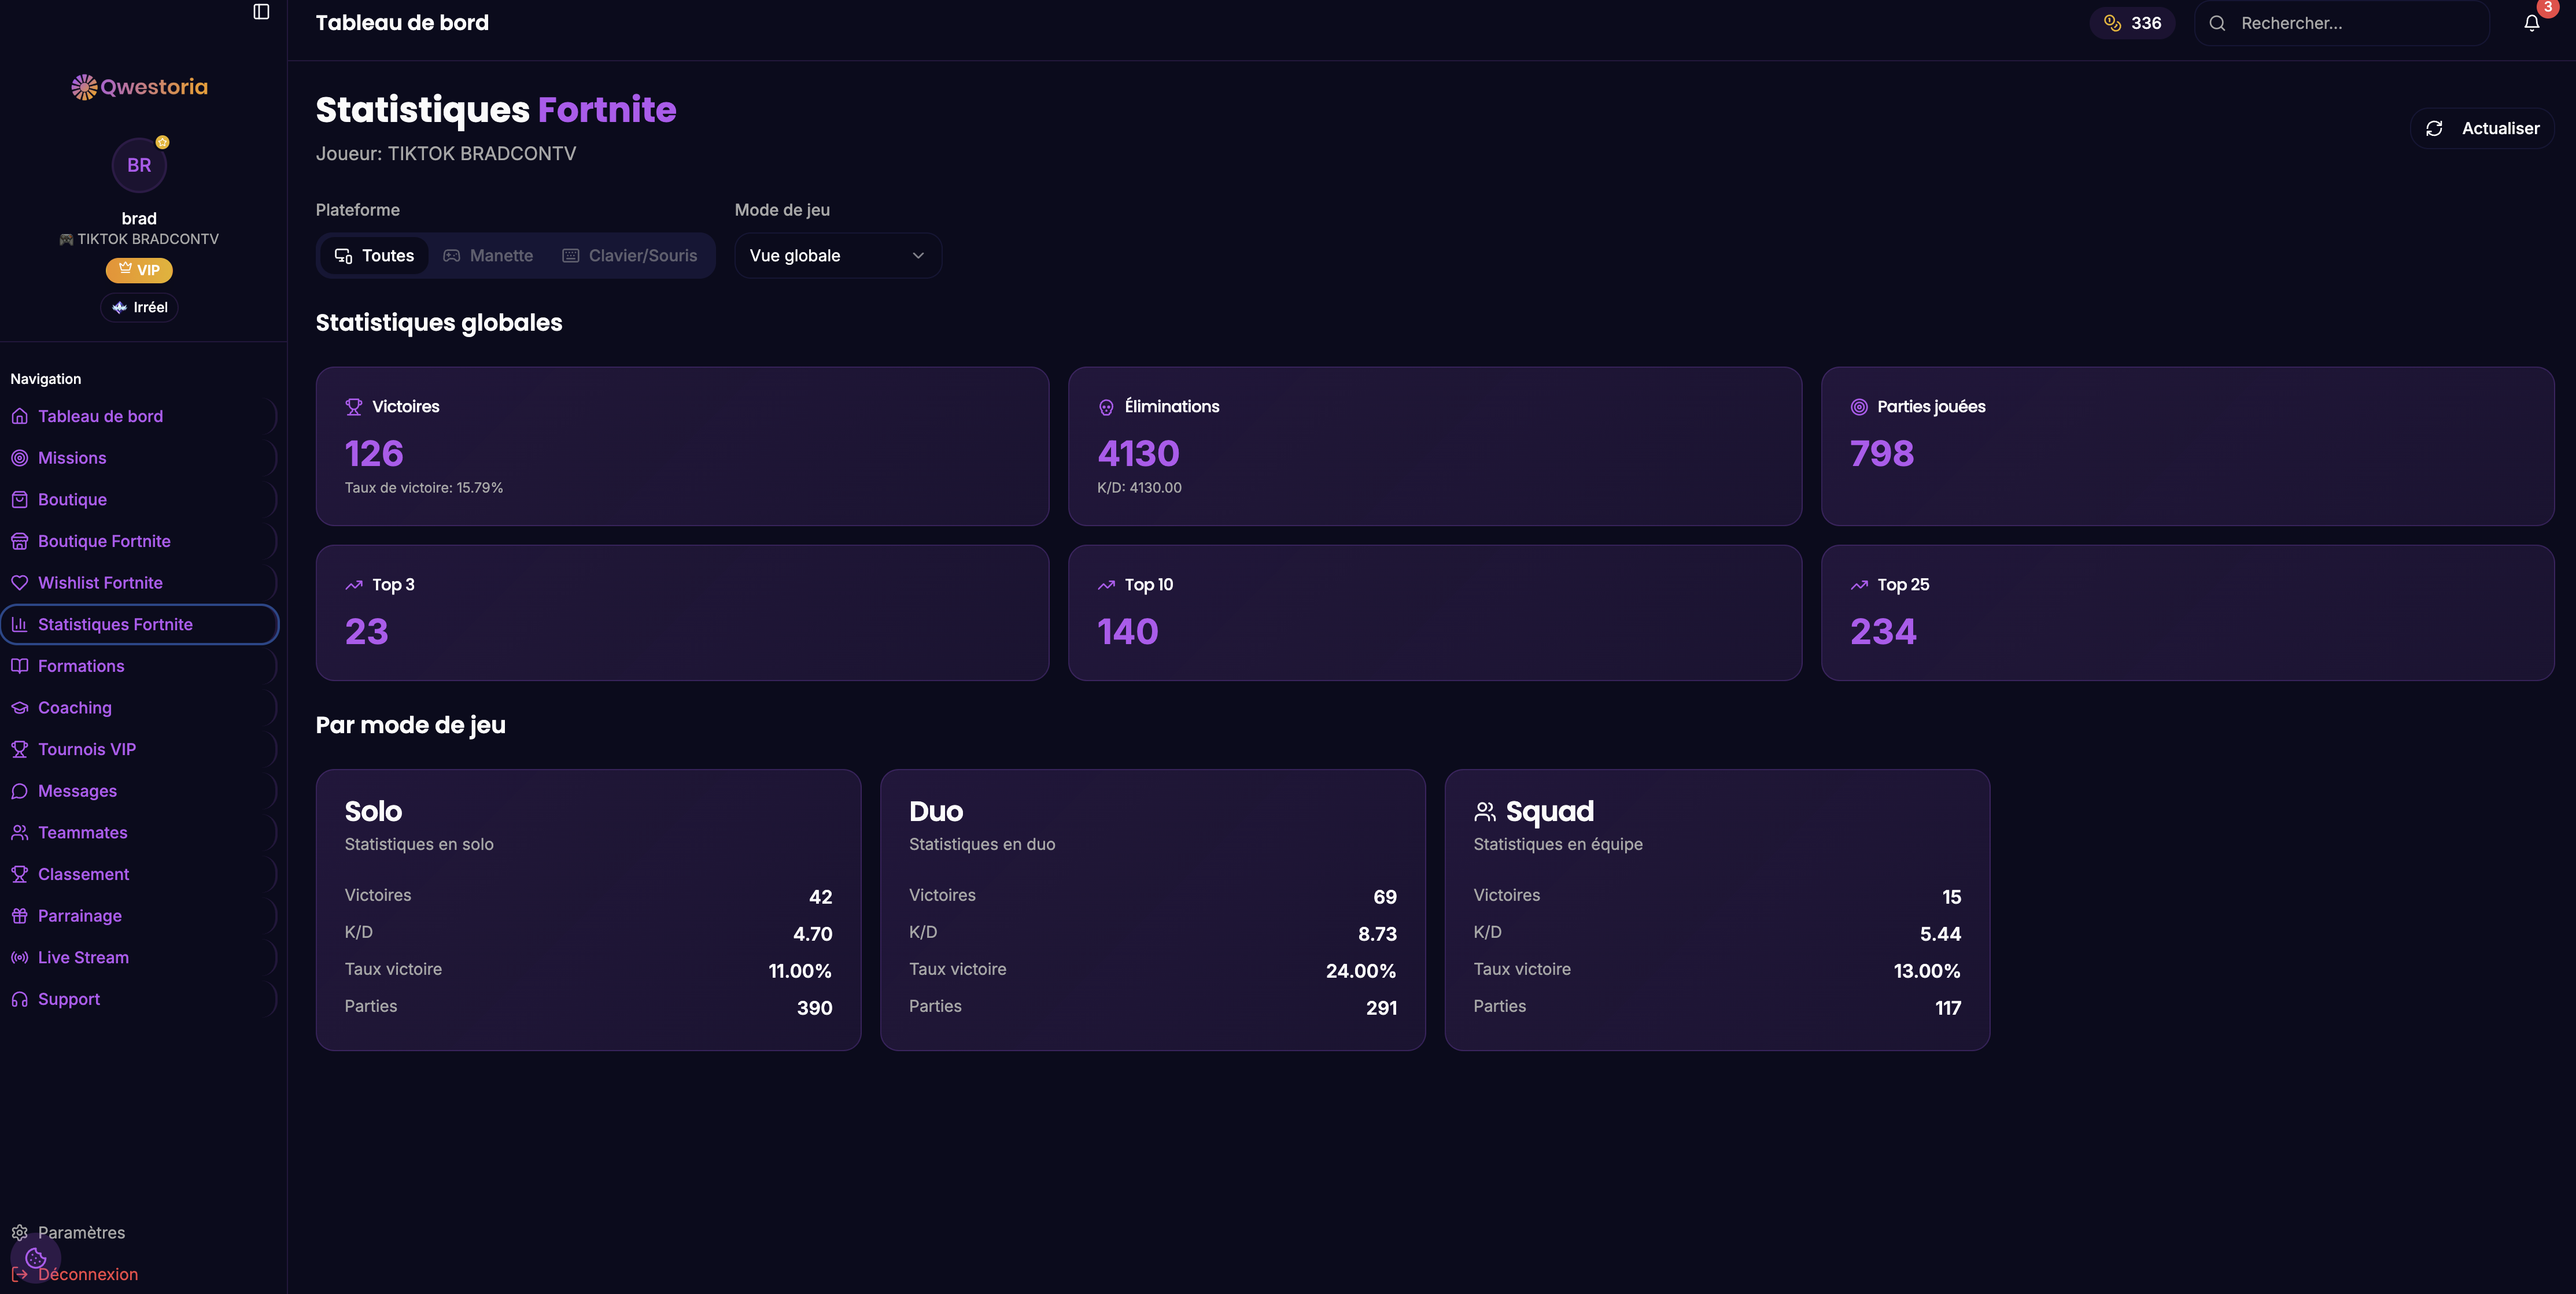Navigate to Formations
The height and width of the screenshot is (1294, 2576).
(139, 666)
